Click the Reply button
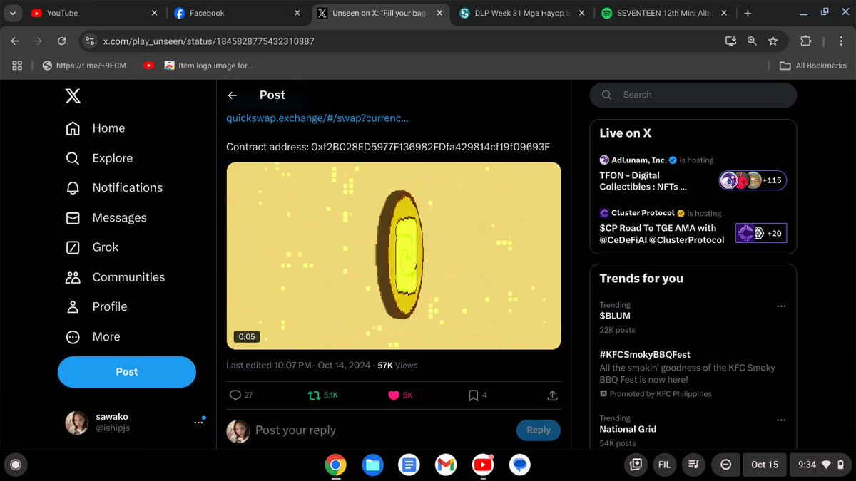 point(539,430)
